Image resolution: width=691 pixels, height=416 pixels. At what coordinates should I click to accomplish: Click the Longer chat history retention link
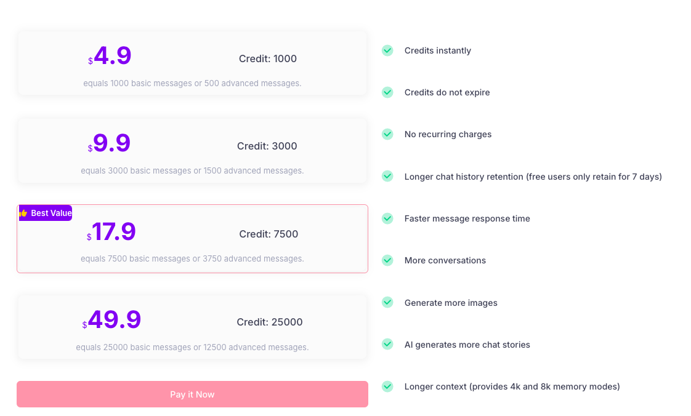[533, 177]
